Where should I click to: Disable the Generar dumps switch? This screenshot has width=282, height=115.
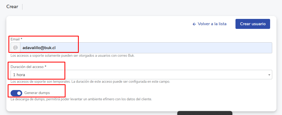[16, 93]
